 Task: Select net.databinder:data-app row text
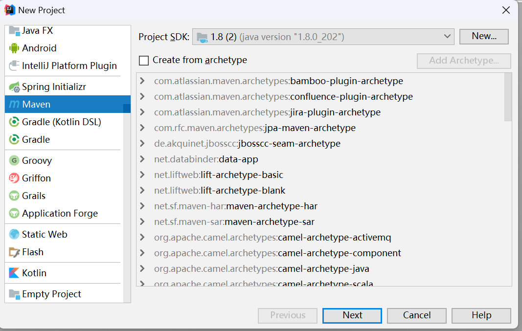[x=206, y=159]
